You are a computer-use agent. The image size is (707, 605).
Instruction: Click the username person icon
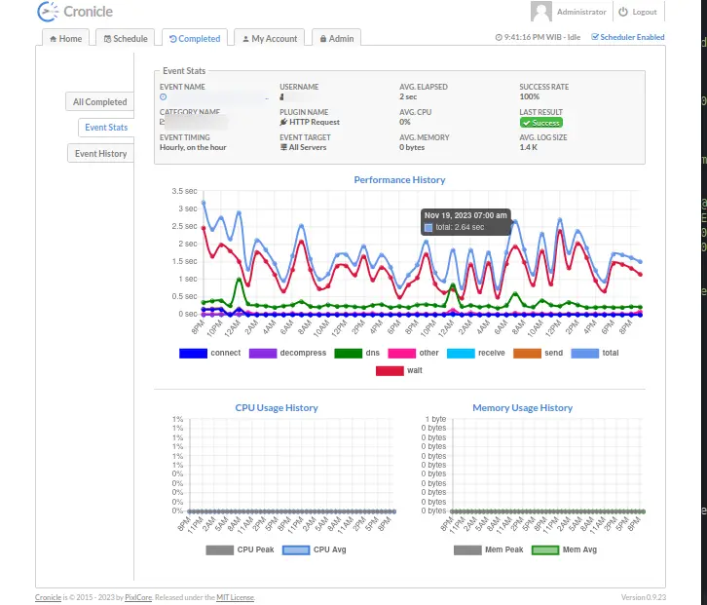282,97
